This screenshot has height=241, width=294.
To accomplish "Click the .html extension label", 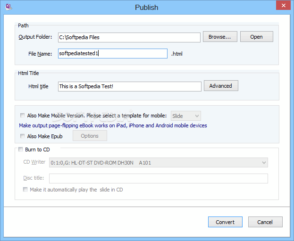I will (177, 54).
